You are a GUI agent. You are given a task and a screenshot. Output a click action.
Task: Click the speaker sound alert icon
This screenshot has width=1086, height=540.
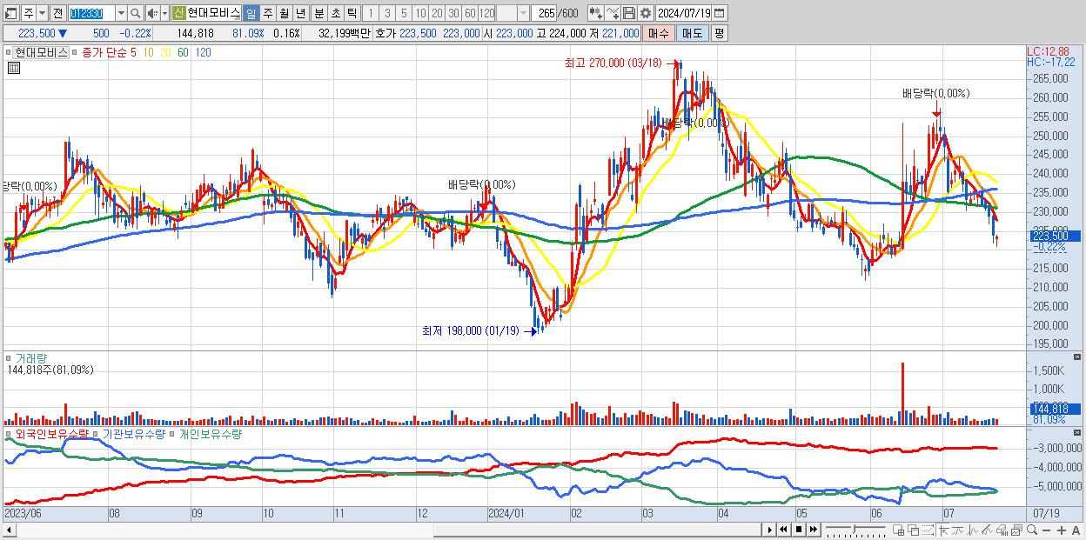click(x=151, y=13)
